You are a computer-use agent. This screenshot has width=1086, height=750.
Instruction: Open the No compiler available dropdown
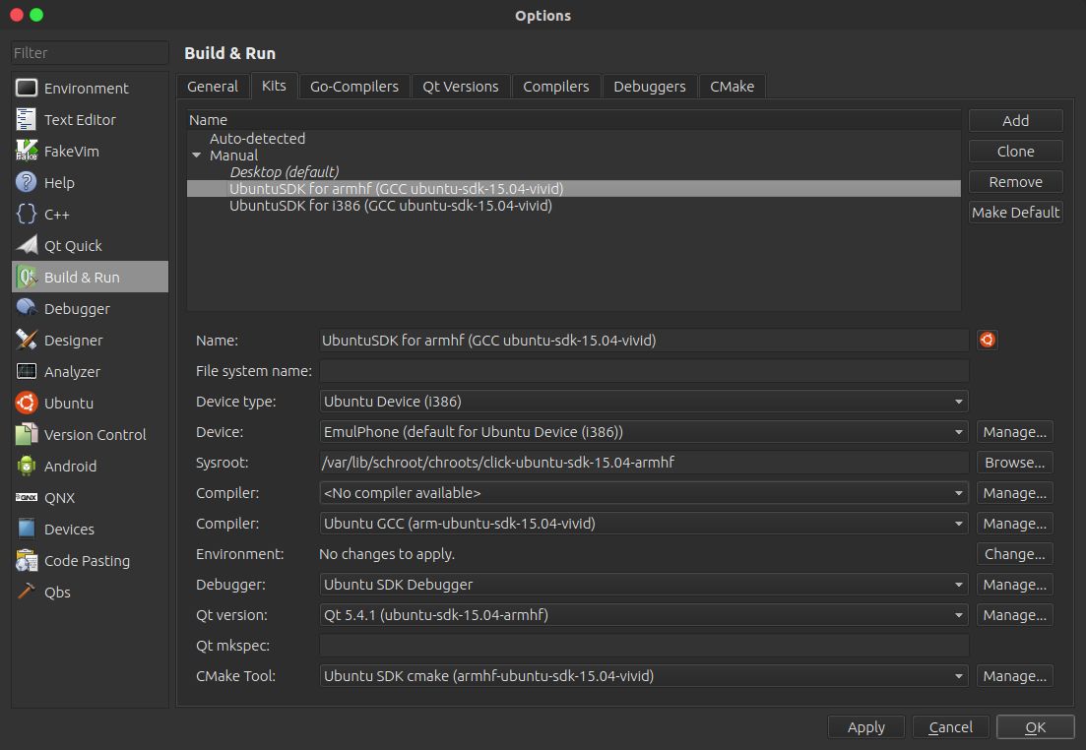(x=643, y=493)
